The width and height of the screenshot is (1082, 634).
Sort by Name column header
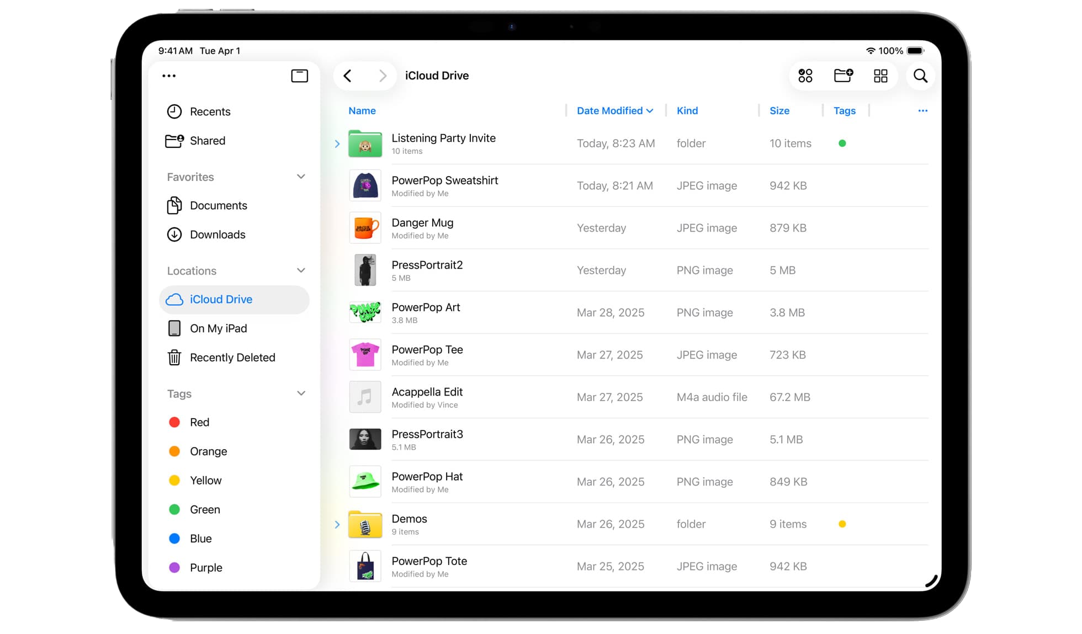(362, 110)
